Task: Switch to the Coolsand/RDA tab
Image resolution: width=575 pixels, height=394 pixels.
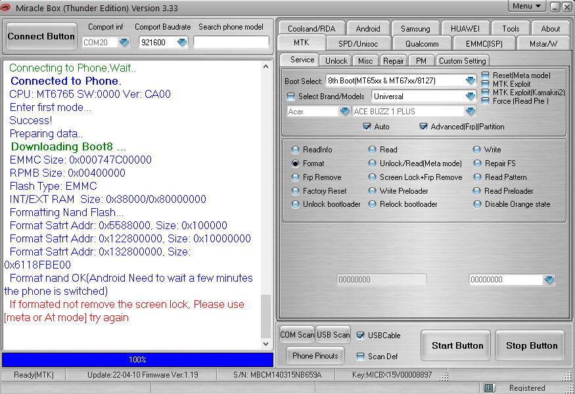Action: pyautogui.click(x=311, y=28)
